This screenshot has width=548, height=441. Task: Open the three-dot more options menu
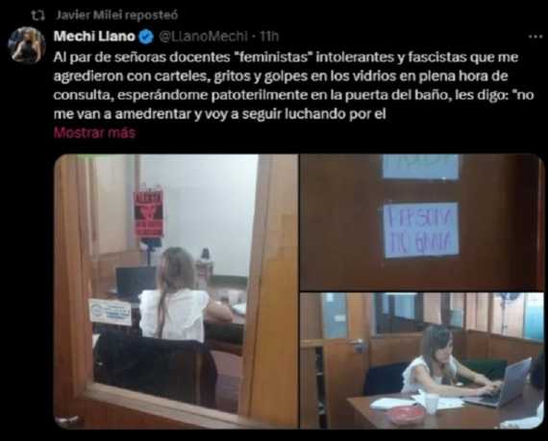tap(536, 37)
